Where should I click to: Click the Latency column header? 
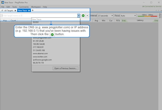coord(140,20)
